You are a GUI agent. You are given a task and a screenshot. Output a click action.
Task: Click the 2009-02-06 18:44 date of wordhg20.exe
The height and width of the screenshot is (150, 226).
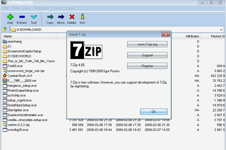[99, 130]
